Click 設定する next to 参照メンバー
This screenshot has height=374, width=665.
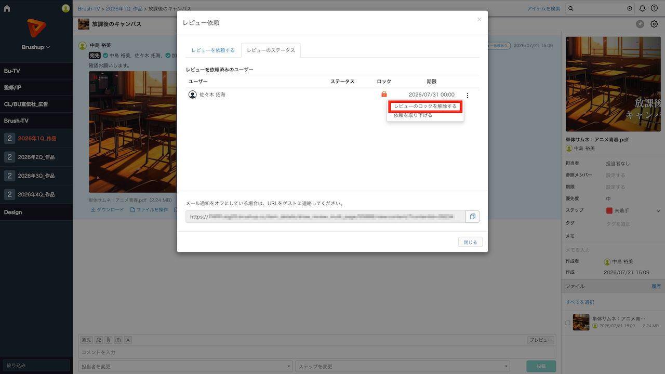(616, 175)
